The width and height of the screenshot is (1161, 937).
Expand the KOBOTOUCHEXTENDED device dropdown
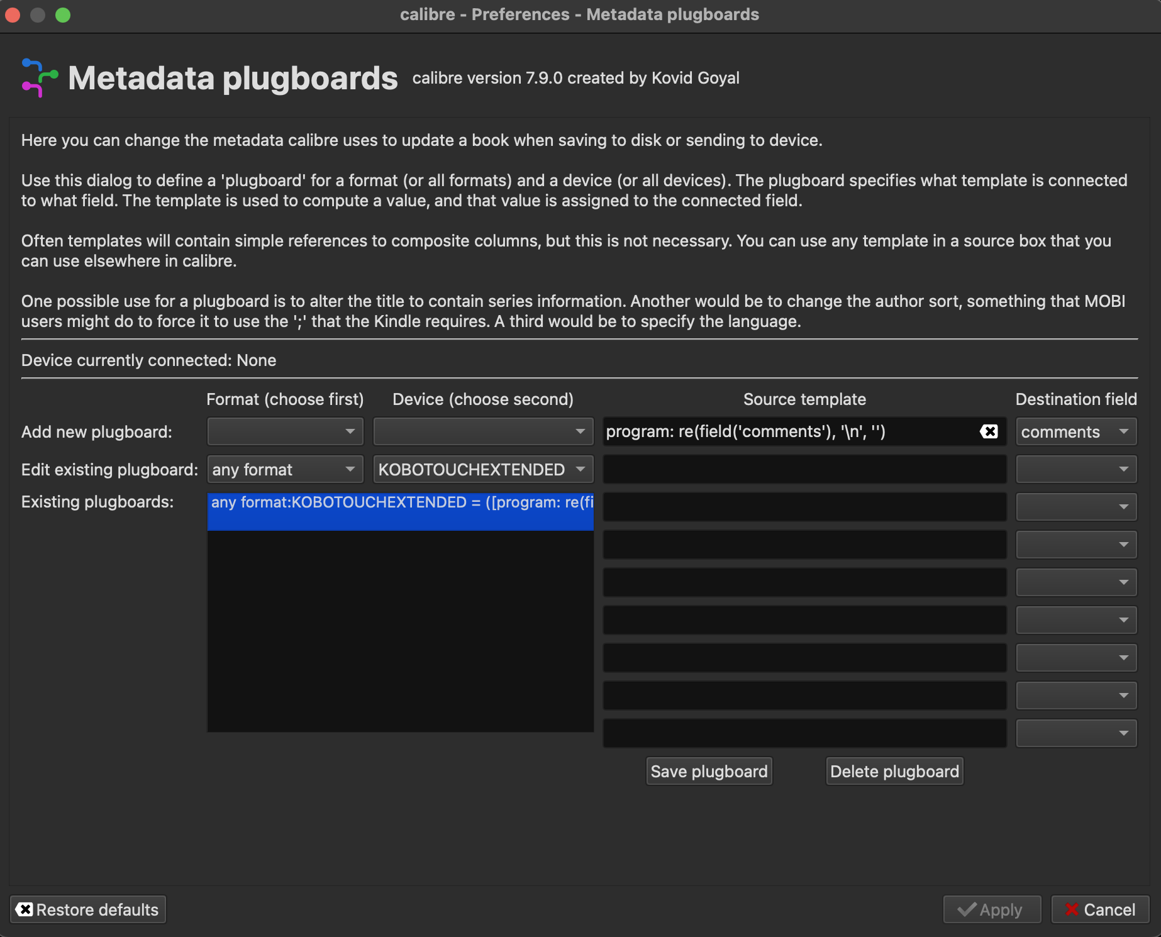pyautogui.click(x=483, y=469)
